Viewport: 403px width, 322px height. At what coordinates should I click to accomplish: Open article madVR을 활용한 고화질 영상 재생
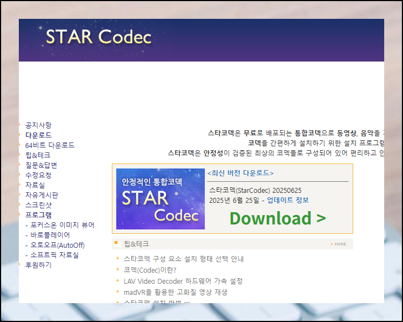175,292
